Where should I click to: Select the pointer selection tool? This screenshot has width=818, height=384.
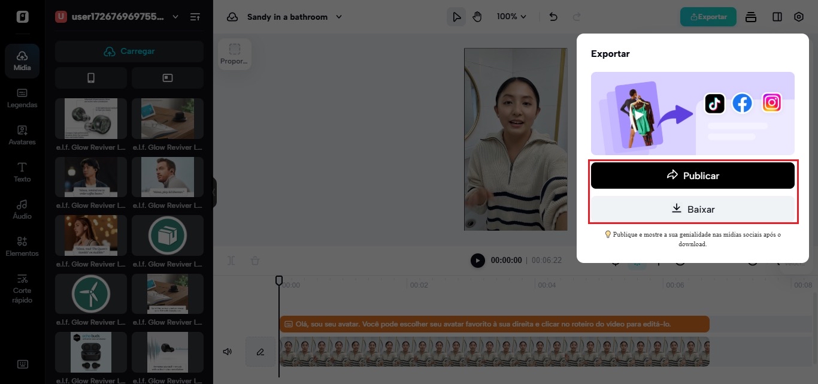click(x=456, y=17)
